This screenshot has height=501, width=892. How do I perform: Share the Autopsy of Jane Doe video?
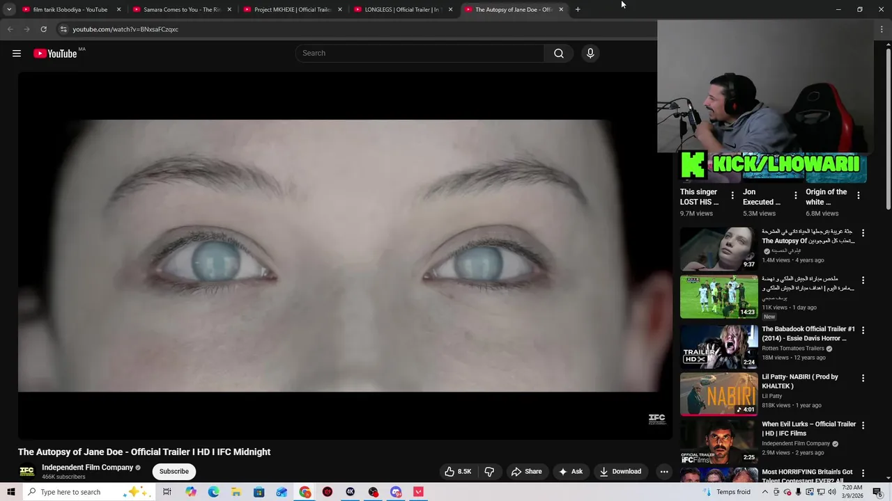click(x=526, y=471)
